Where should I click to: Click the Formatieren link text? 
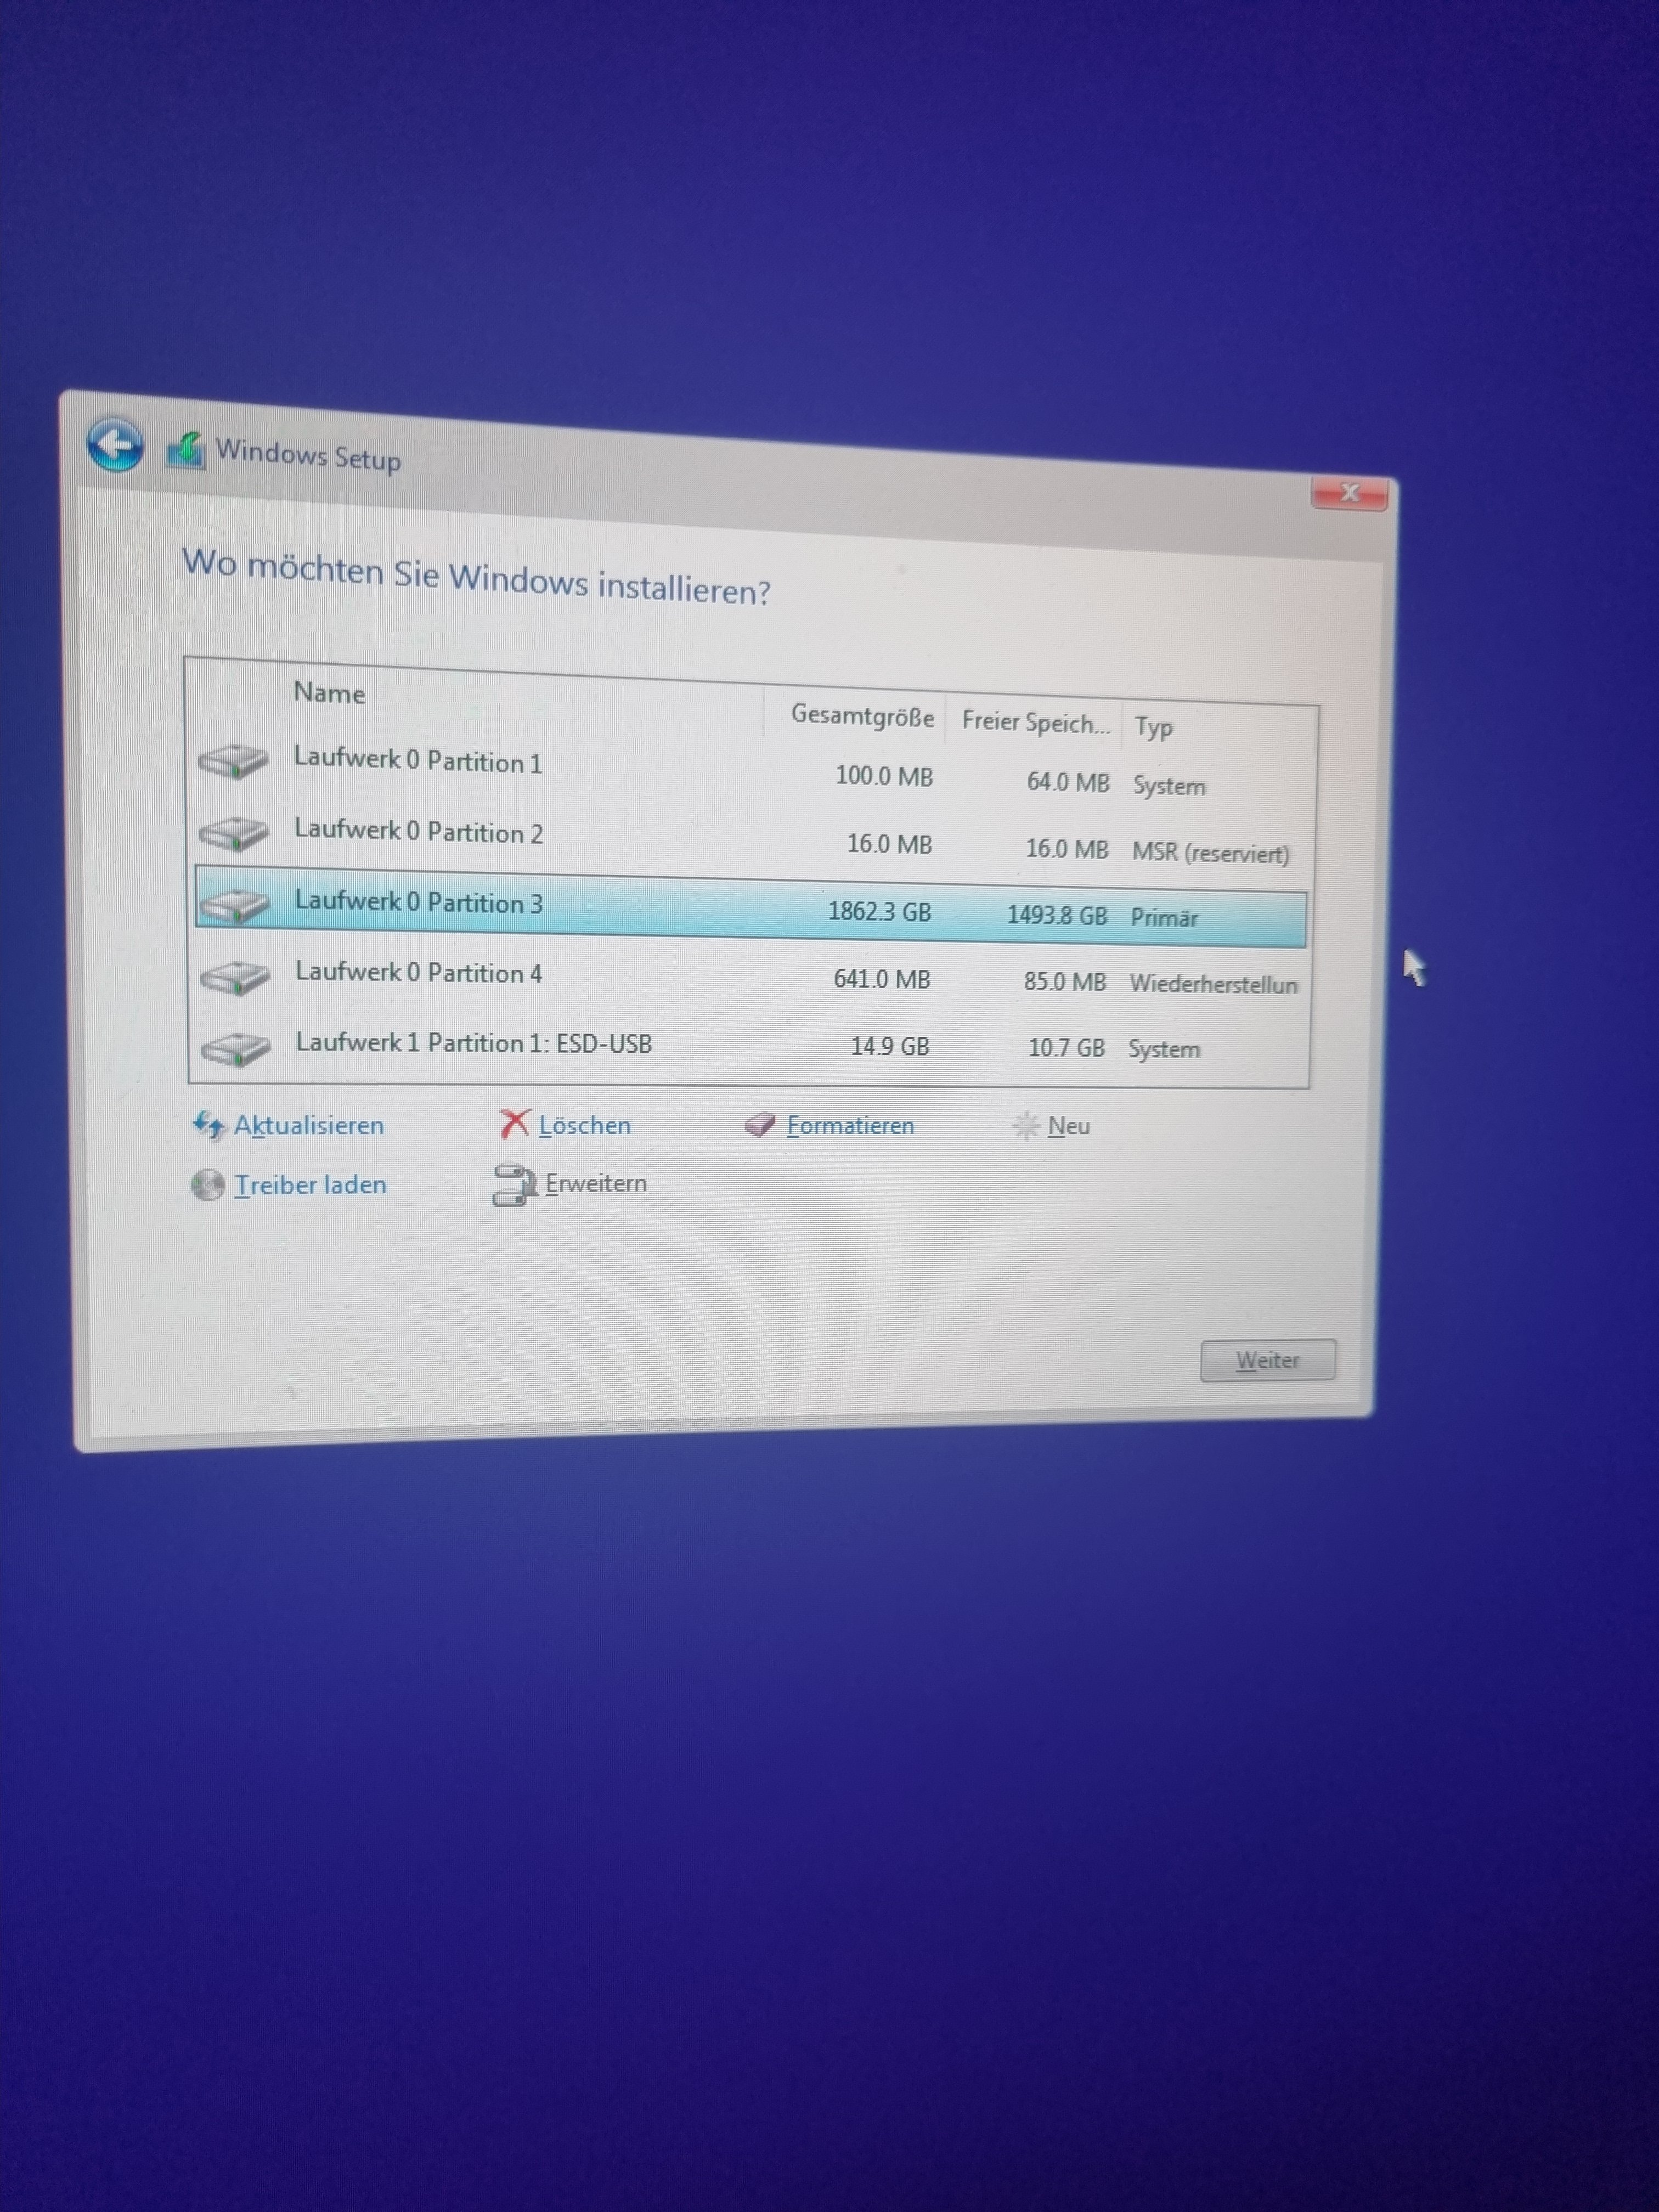point(850,1126)
